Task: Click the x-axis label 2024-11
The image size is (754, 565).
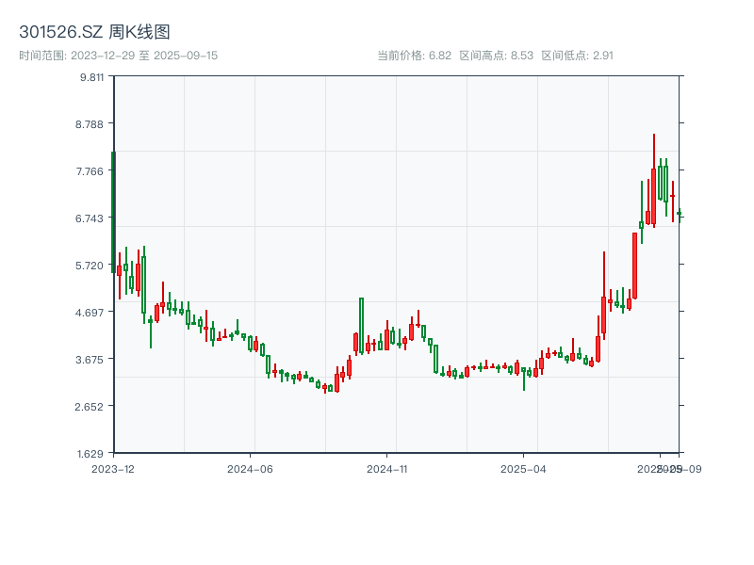Action: tap(387, 469)
